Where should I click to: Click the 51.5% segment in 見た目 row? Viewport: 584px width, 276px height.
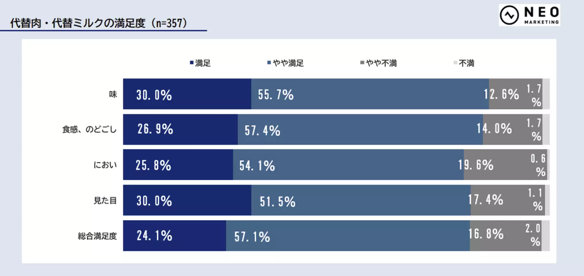pyautogui.click(x=361, y=200)
